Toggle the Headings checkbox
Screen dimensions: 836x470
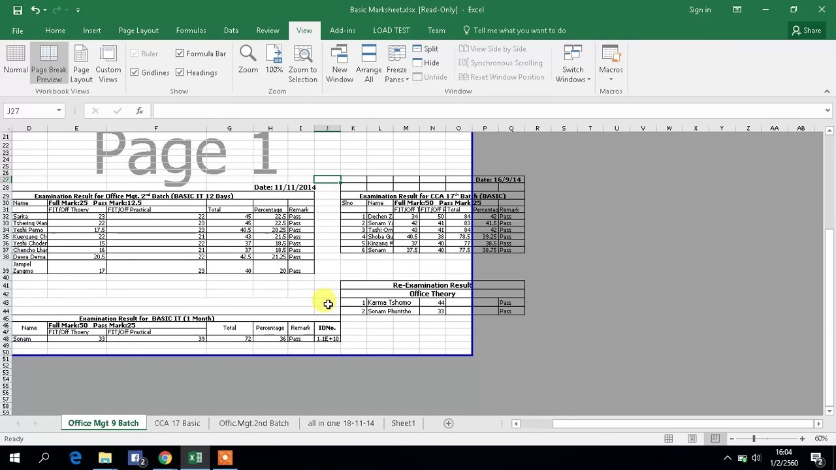pyautogui.click(x=180, y=72)
